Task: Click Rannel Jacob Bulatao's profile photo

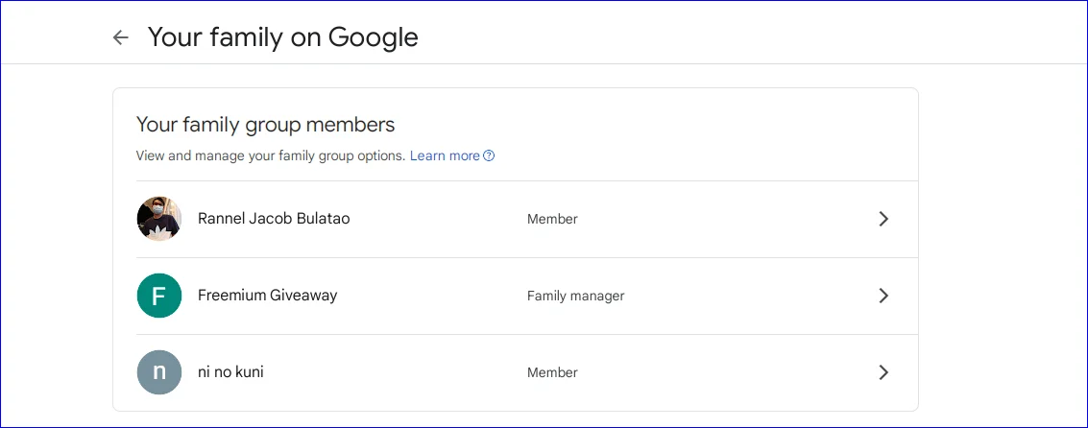Action: pyautogui.click(x=158, y=219)
